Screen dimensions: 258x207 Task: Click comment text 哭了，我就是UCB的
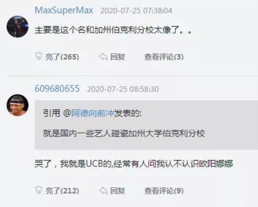73,164
